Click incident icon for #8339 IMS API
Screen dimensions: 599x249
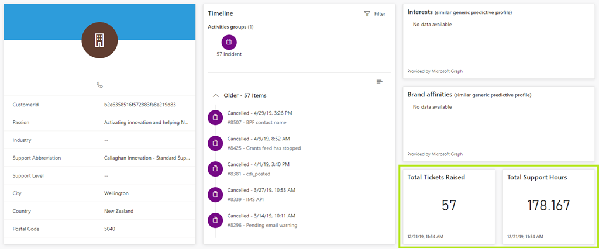click(x=215, y=195)
